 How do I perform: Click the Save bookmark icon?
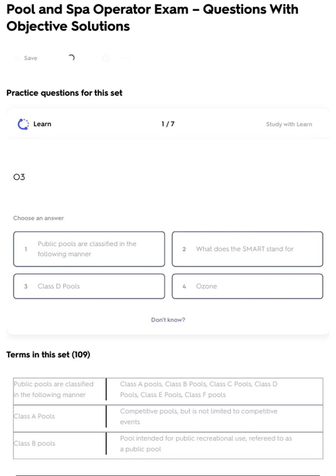18,58
